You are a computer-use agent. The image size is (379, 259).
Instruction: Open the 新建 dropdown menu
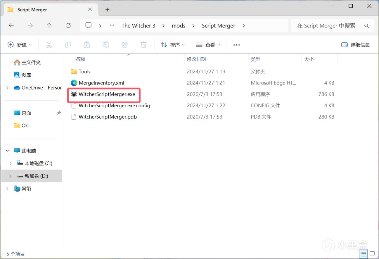[20, 45]
